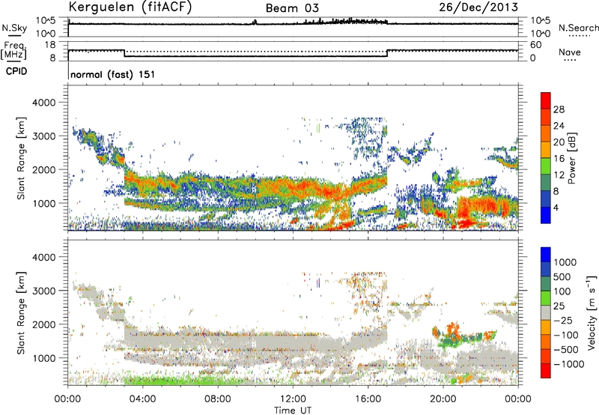
Task: Pick the light green Velocity color bar segment
Action: click(546, 298)
